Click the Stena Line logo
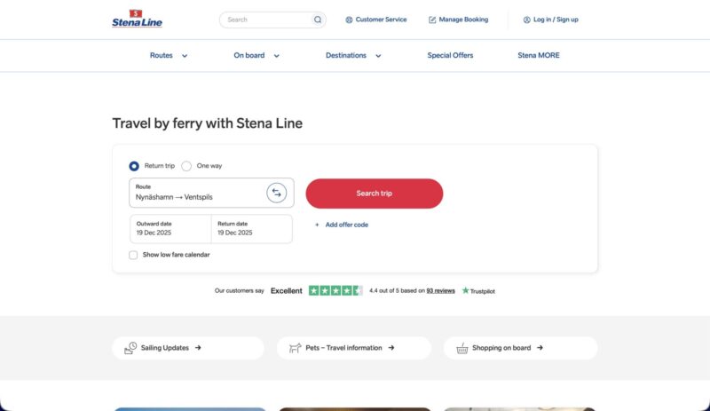This screenshot has width=710, height=411. [x=138, y=19]
